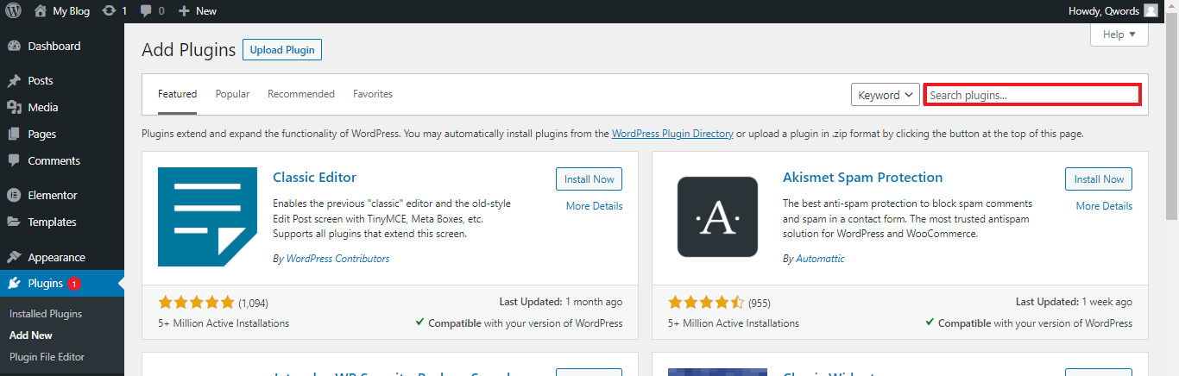This screenshot has height=376, width=1179.
Task: Open the Akismet Spam Protection title link
Action: click(862, 178)
